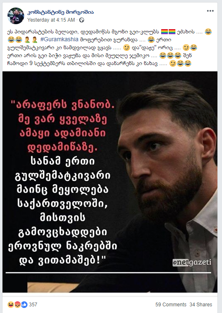The image size is (222, 313).
Task: Click the Haha reaction icon
Action: (x=10, y=305)
